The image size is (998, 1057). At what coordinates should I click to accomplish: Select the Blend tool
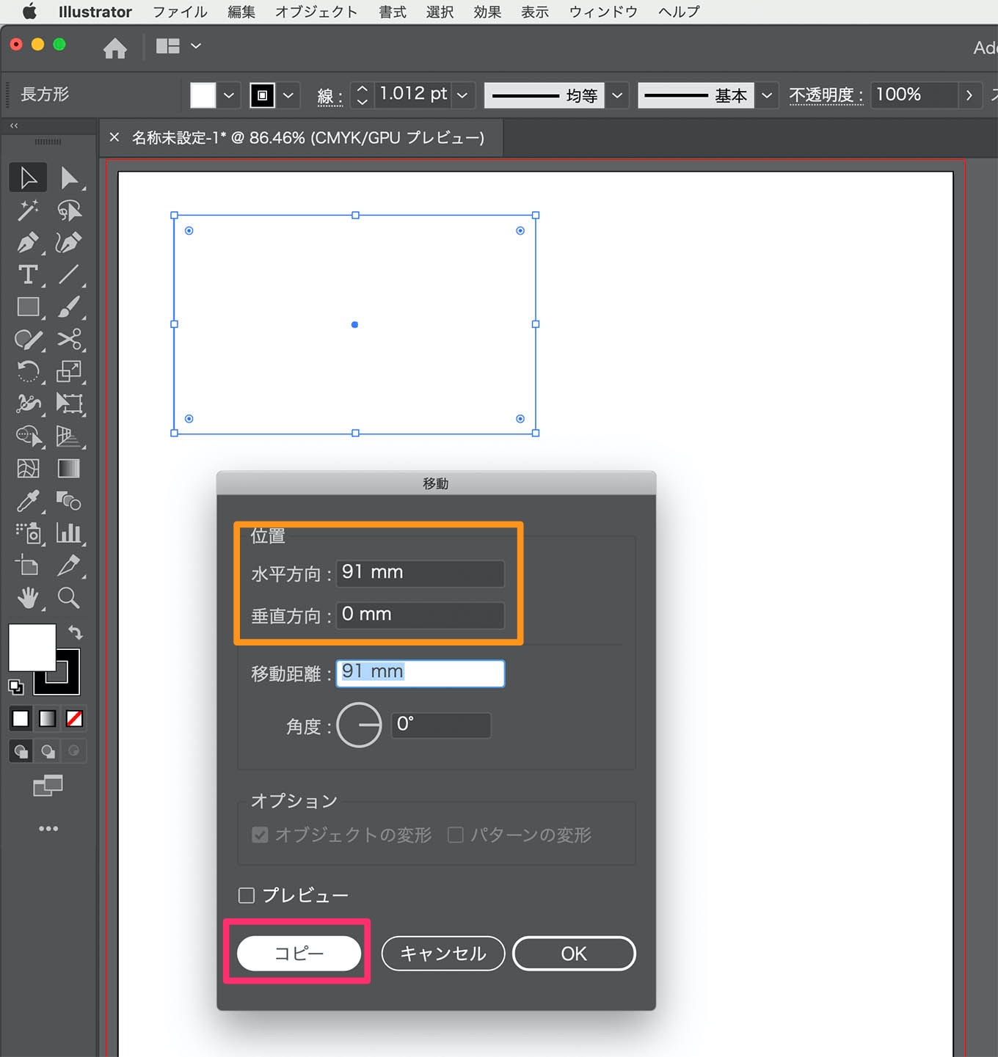click(x=69, y=501)
